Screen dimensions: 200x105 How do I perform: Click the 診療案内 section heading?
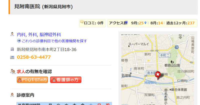tap(25, 95)
